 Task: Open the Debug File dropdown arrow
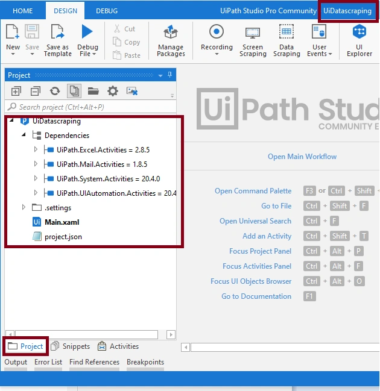click(94, 54)
